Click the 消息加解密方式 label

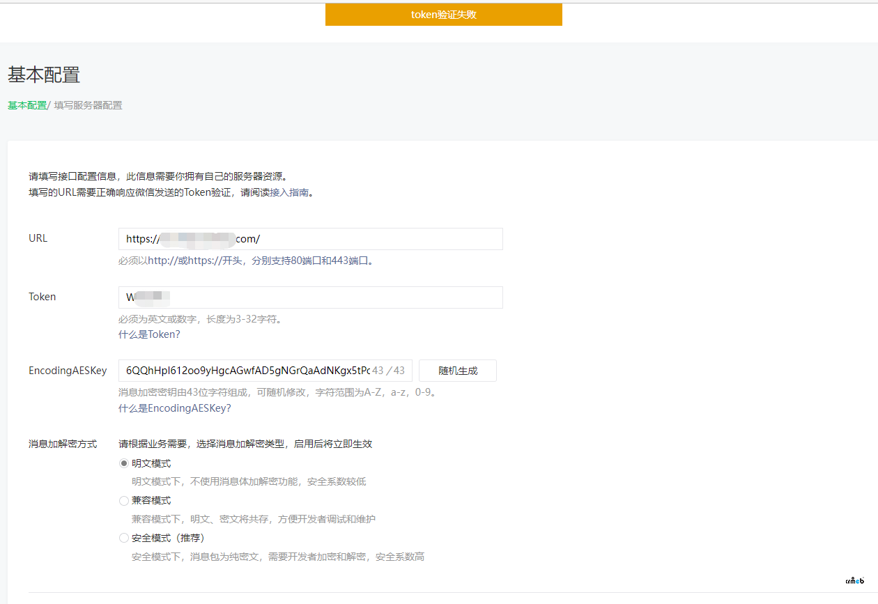pos(63,444)
